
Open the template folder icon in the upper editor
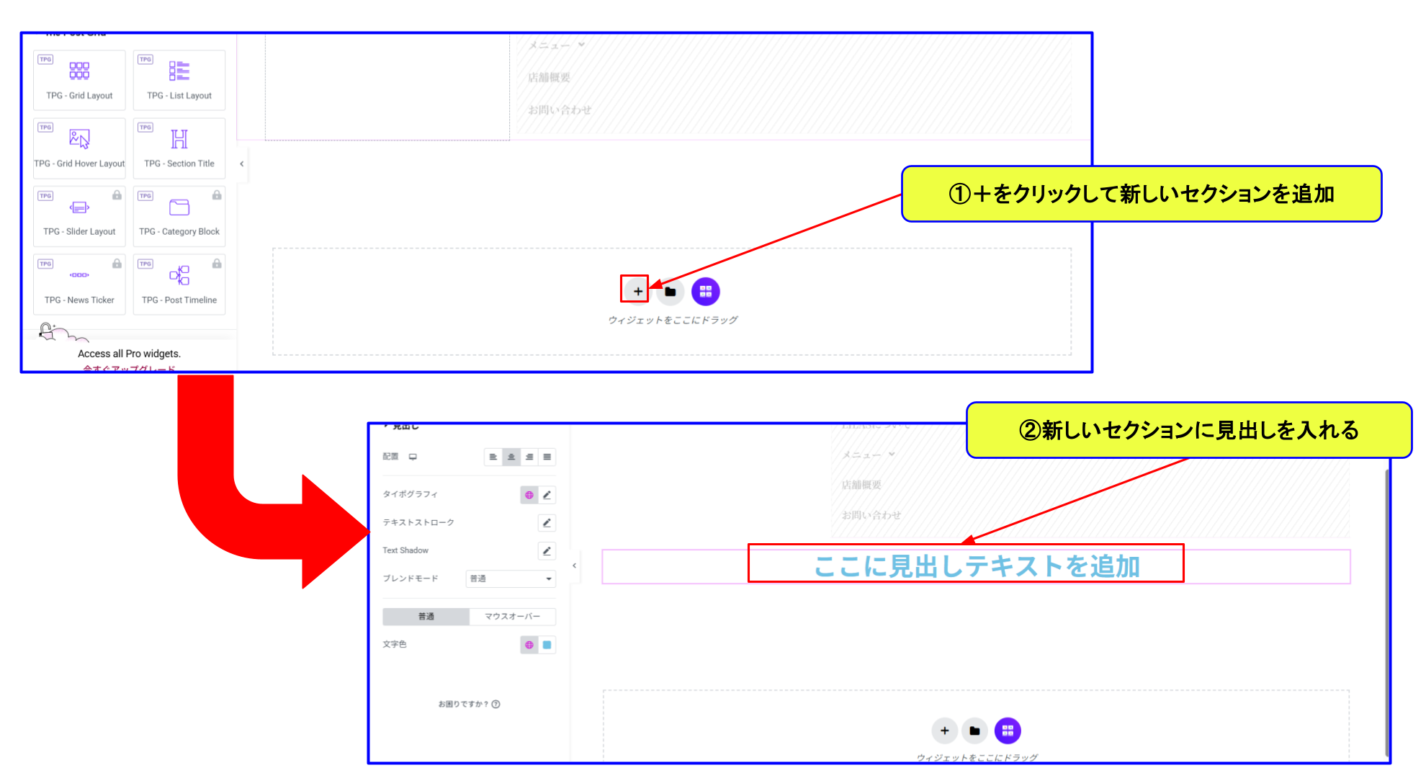pos(671,292)
